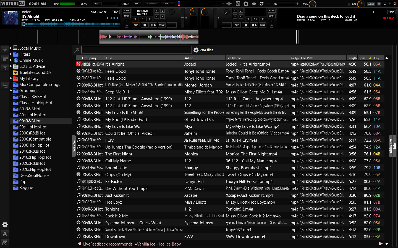Screen dimensions: 398x248
Task: Expand the Online Music tree node
Action: 11,60
